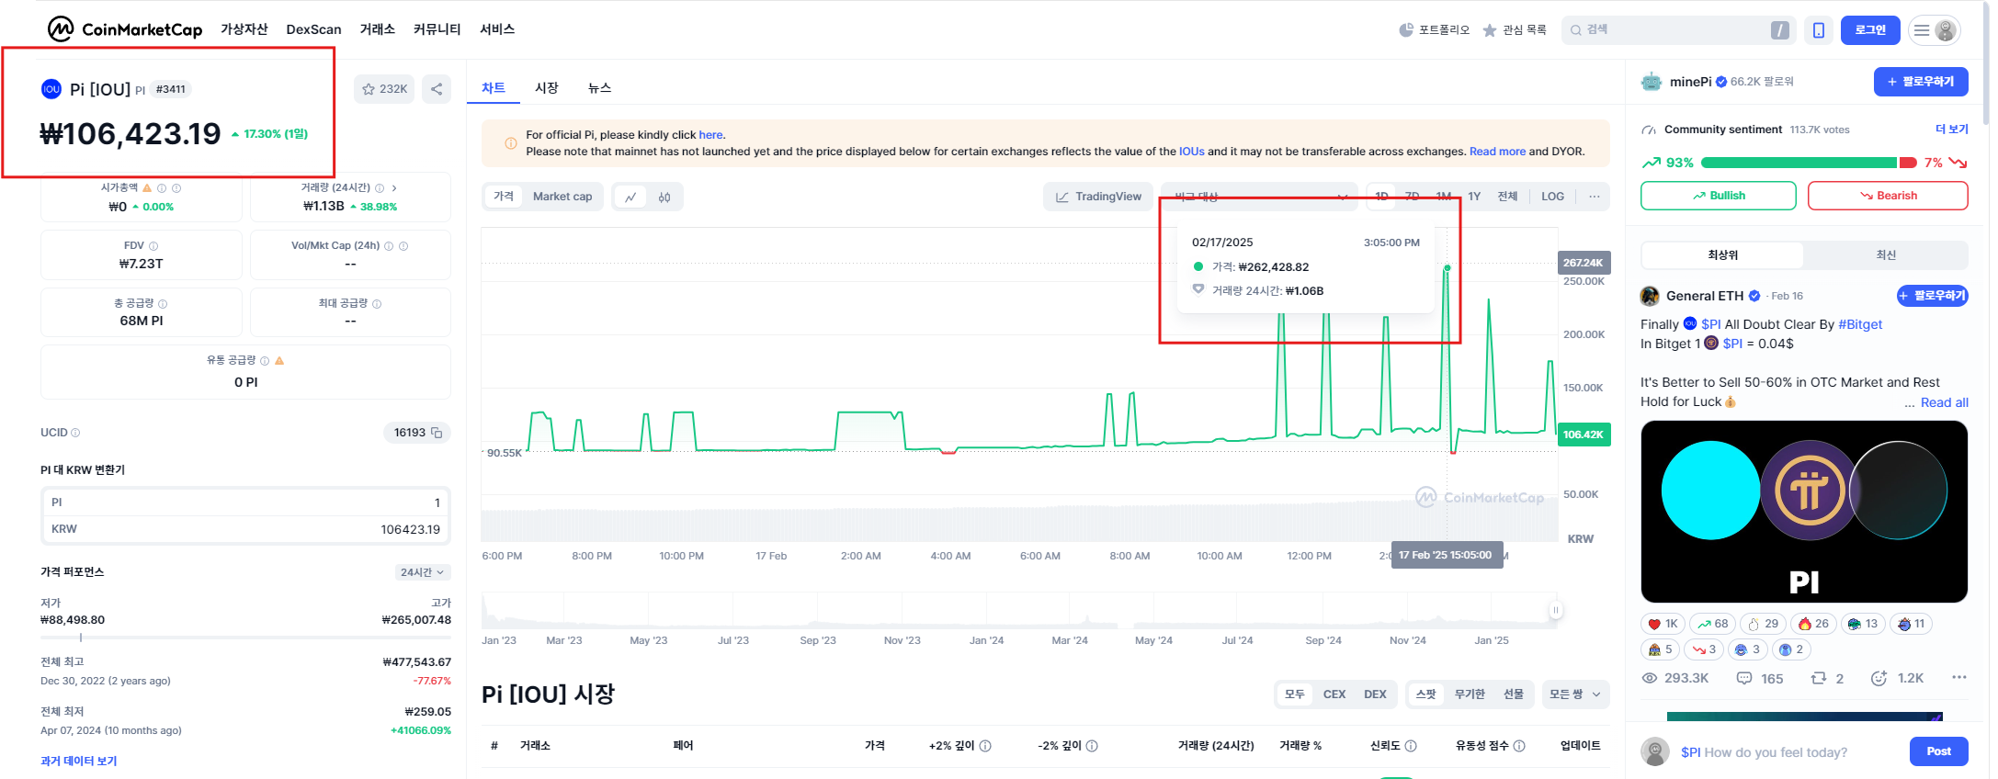The height and width of the screenshot is (779, 1998).
Task: Filter markets by 선물 futures type
Action: [1514, 694]
